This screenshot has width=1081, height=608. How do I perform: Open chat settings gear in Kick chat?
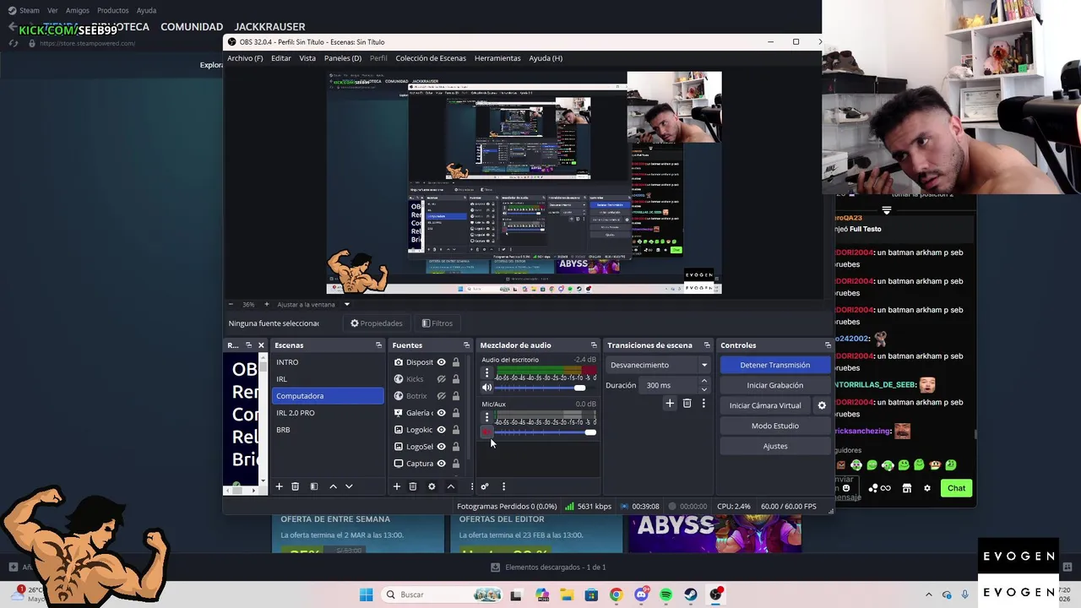927,488
